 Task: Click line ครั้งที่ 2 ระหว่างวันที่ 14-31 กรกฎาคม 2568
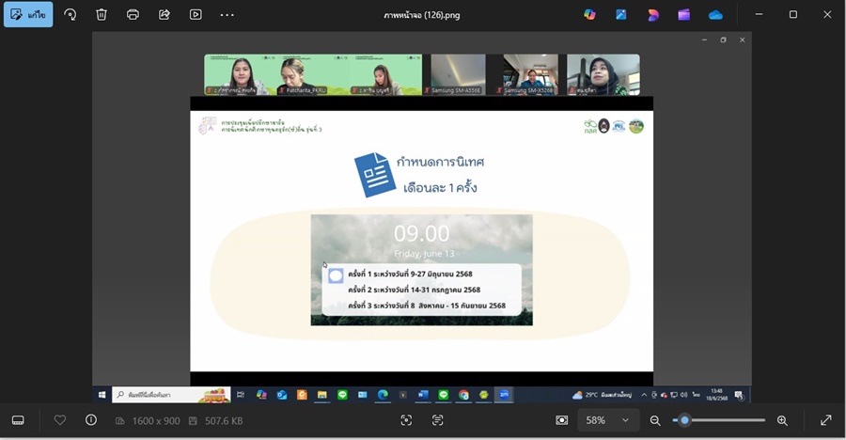click(x=414, y=290)
